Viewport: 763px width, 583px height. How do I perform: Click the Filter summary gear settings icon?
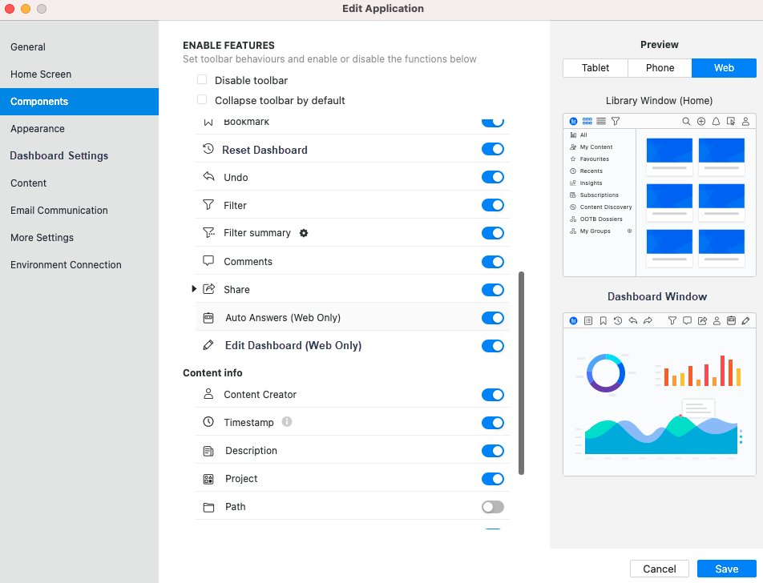click(x=304, y=233)
